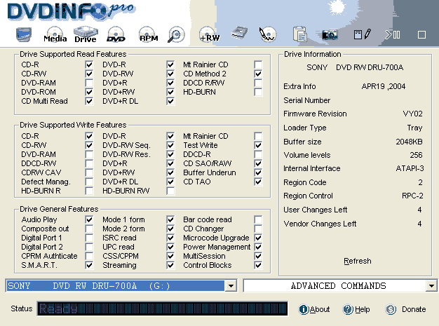Expand the SONY DVD RW drive dropdown

[231, 286]
